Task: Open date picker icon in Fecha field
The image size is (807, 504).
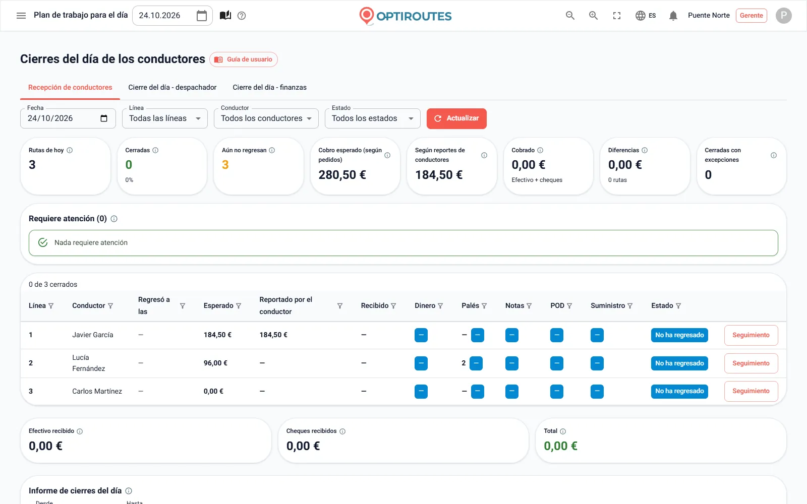Action: pyautogui.click(x=104, y=118)
